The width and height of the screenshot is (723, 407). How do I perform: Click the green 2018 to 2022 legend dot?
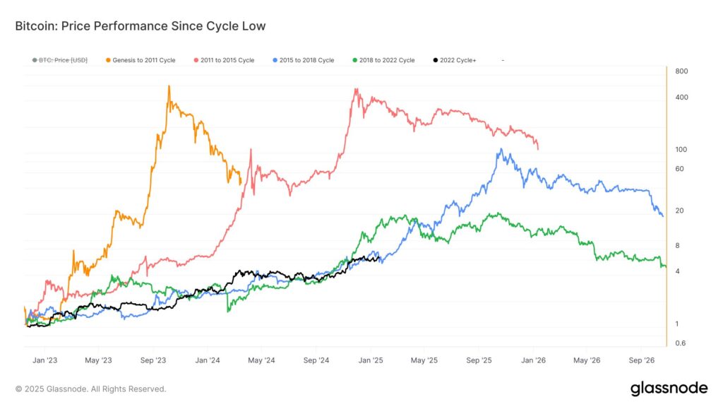354,60
